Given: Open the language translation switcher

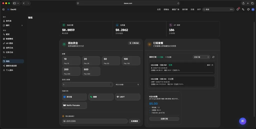Looking at the screenshot, I should [x=243, y=9].
